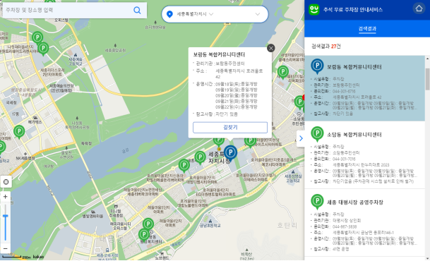Image resolution: width=430 pixels, height=261 pixels.
Task: Click the search magnifier icon
Action: [x=137, y=11]
